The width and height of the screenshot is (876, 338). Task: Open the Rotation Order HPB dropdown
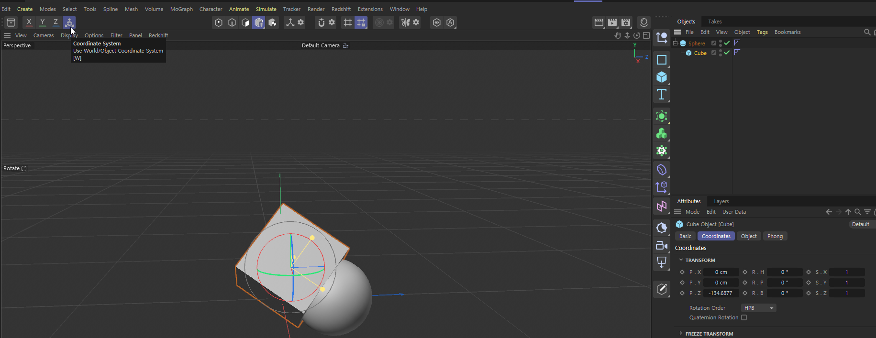[759, 308]
